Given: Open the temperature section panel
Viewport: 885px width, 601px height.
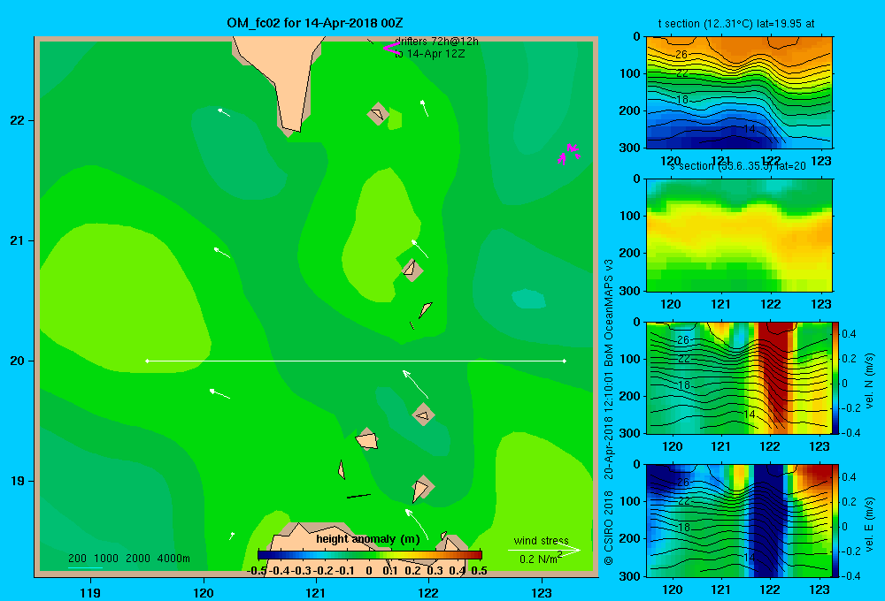Looking at the screenshot, I should [x=739, y=93].
